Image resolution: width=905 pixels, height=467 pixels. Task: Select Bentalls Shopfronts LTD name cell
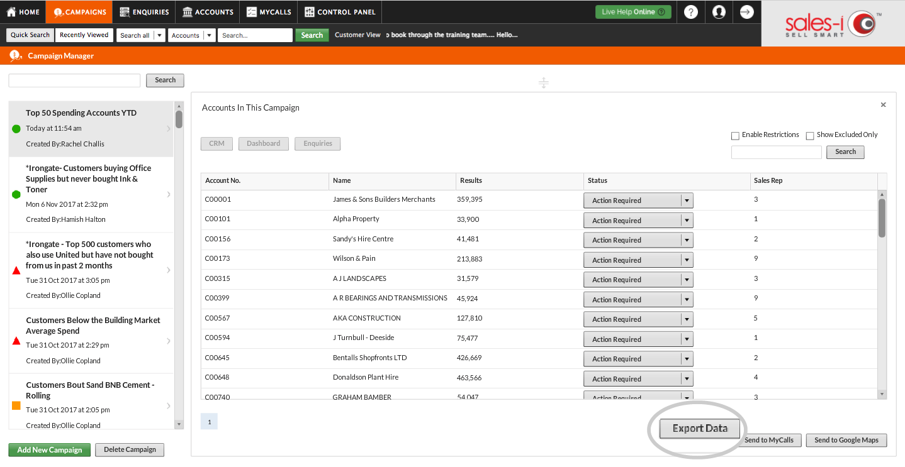[x=370, y=358]
